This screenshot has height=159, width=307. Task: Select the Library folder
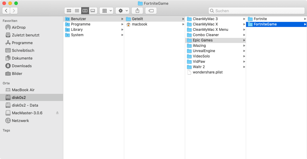click(x=94, y=30)
